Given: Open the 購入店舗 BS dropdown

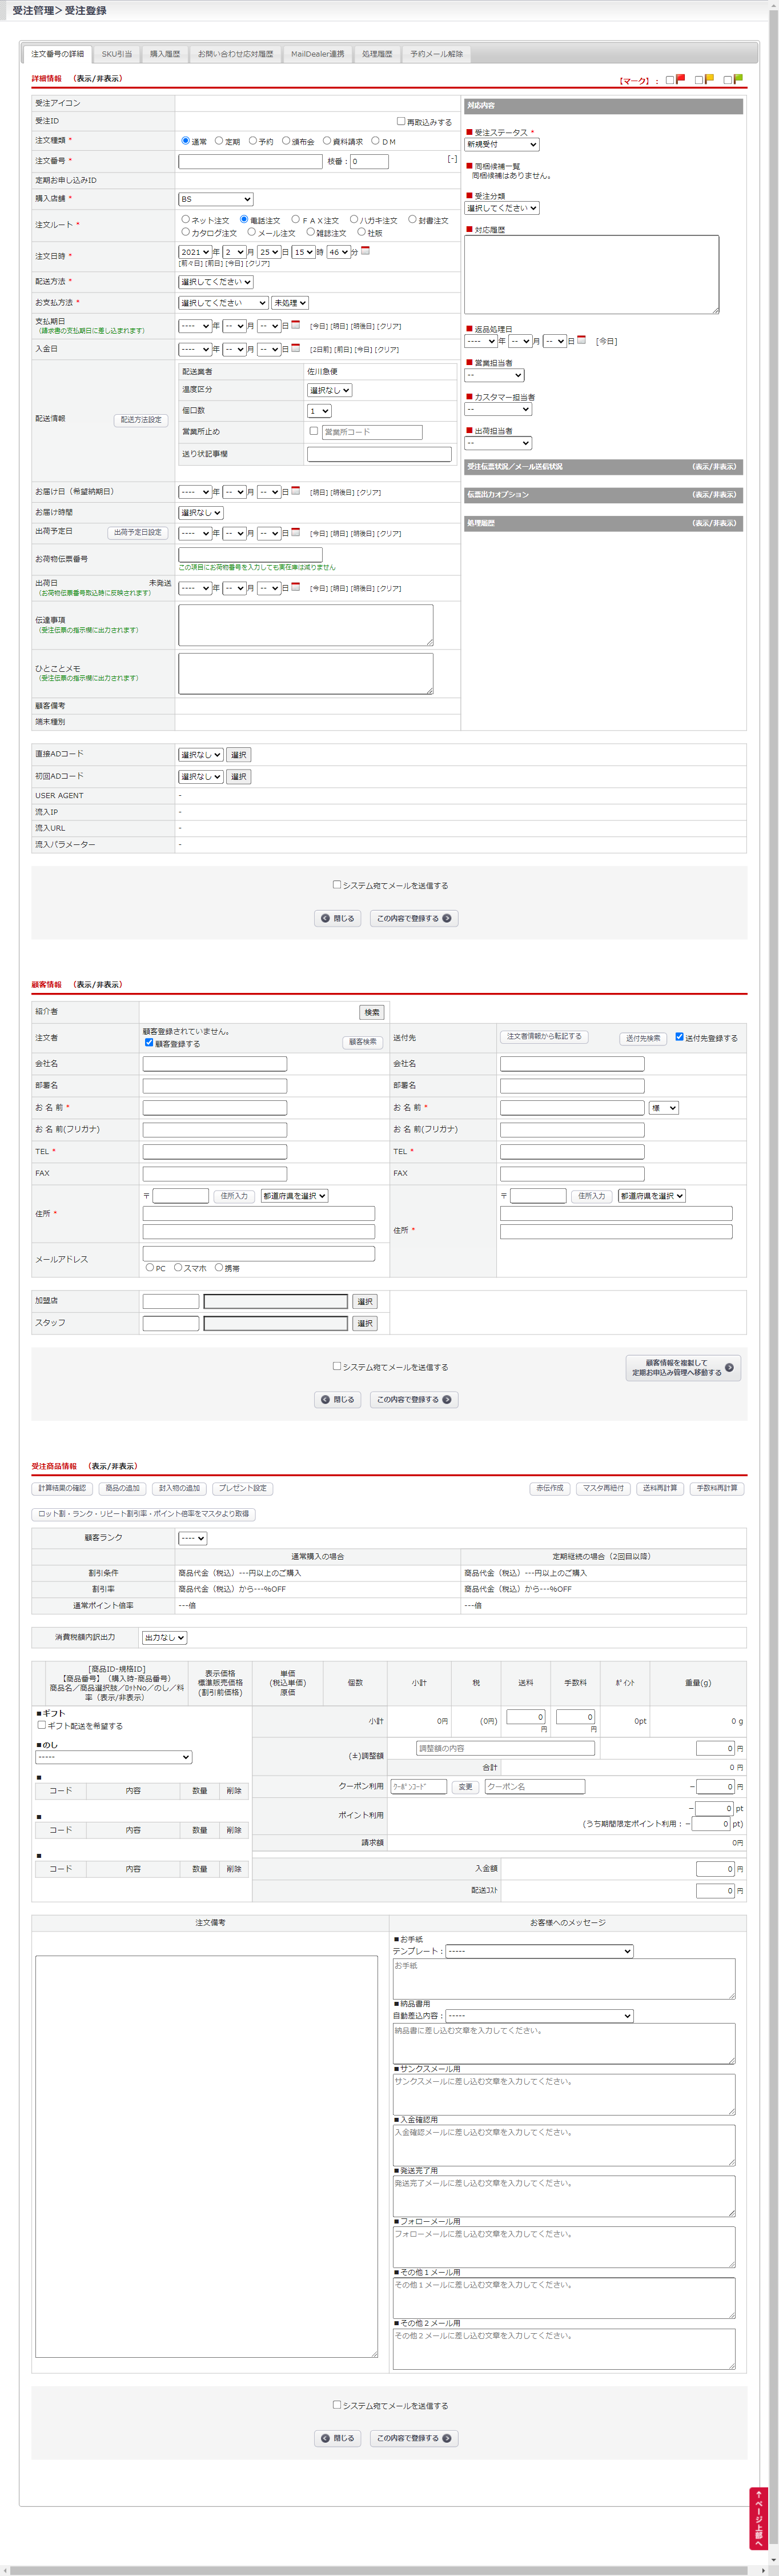Looking at the screenshot, I should pyautogui.click(x=216, y=199).
